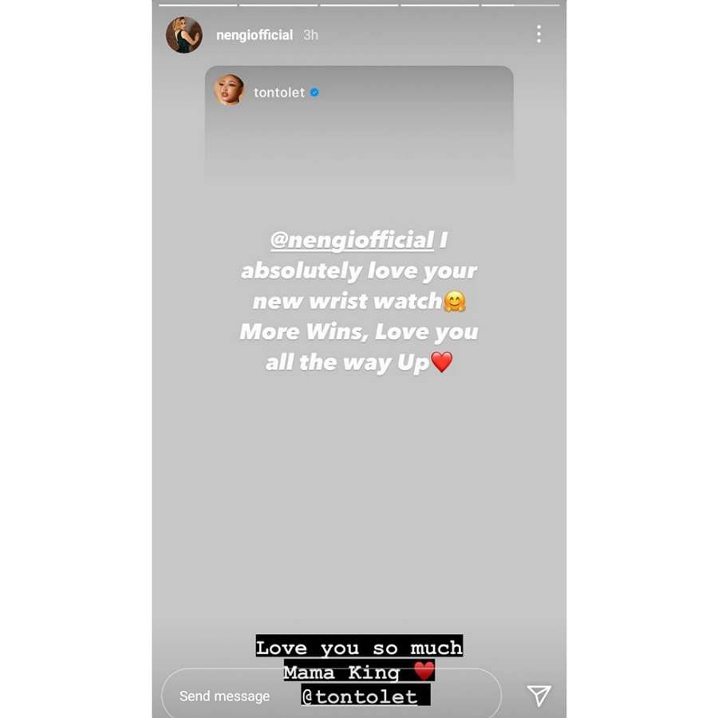Jump to the first story progress segment

(x=198, y=5)
